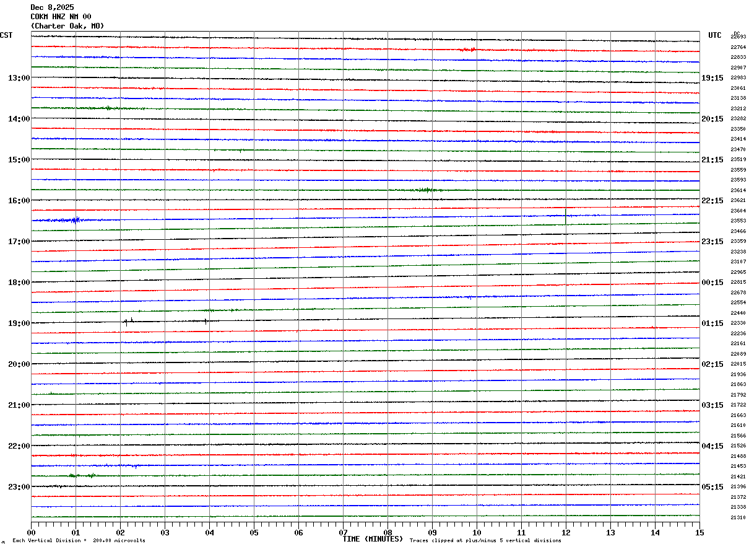Click the '00' minute axis label
The image size is (749, 549).
31,532
